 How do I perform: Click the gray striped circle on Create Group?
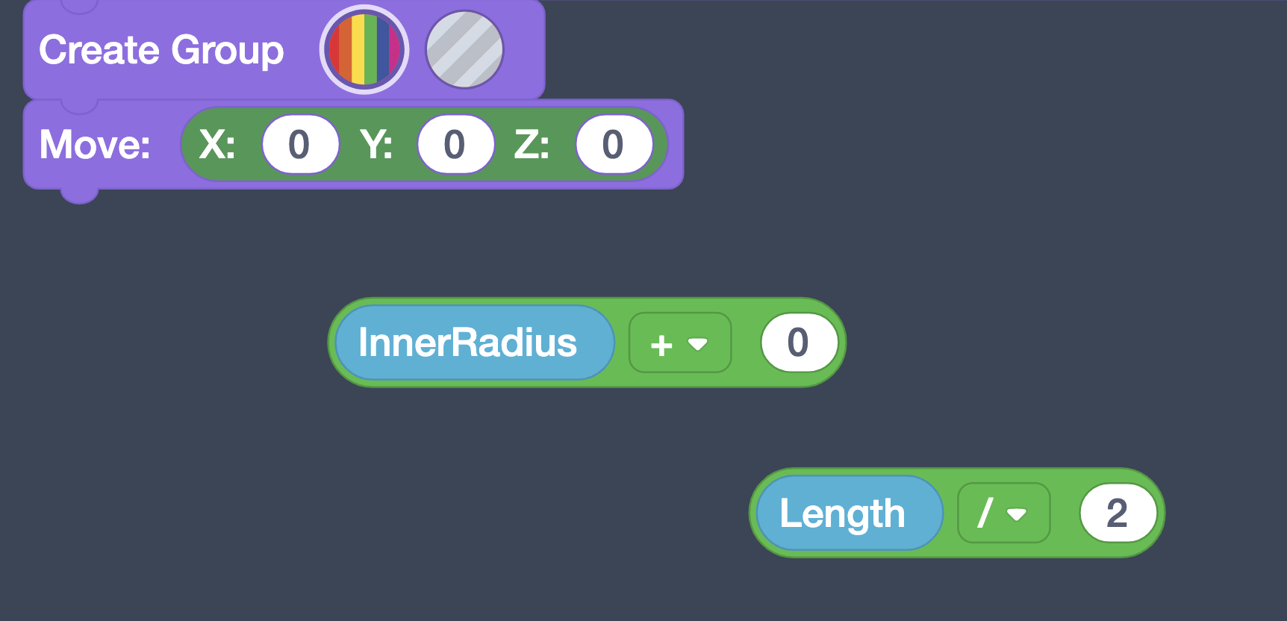pyautogui.click(x=464, y=49)
